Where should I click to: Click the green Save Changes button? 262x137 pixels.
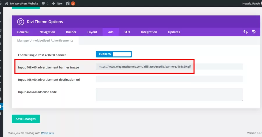tap(26, 119)
